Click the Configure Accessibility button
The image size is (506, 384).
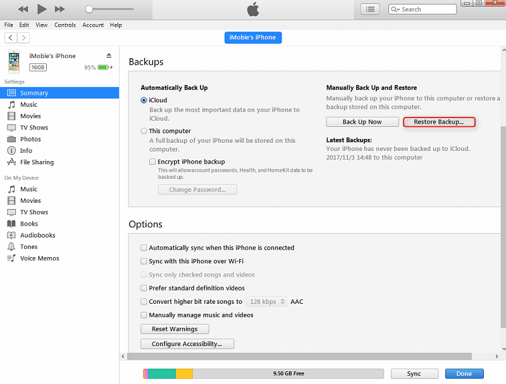[187, 344]
